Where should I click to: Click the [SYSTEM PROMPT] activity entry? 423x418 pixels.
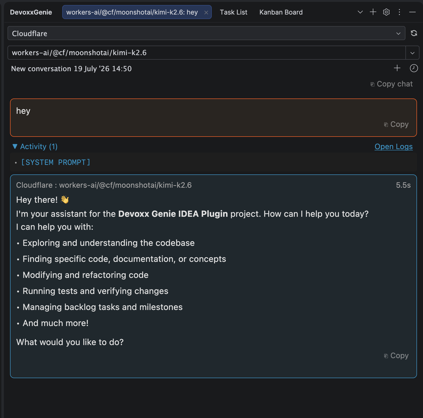click(x=56, y=162)
